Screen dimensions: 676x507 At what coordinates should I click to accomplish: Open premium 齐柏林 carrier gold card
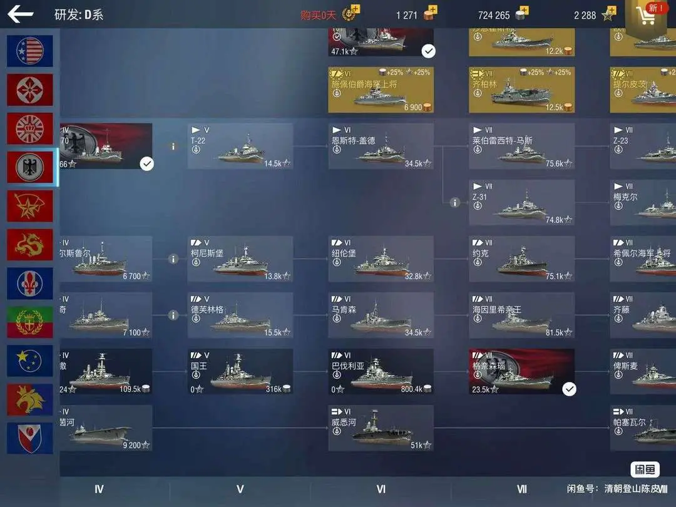[521, 90]
